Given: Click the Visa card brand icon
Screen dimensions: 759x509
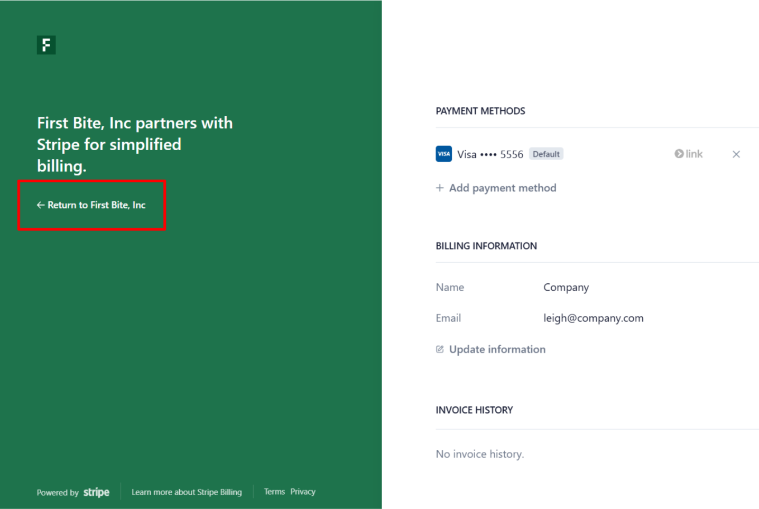Looking at the screenshot, I should coord(443,154).
